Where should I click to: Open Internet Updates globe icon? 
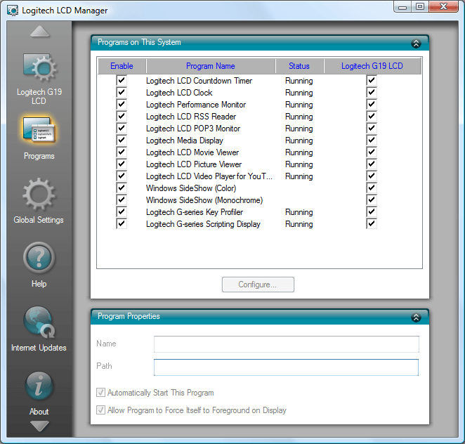click(39, 322)
